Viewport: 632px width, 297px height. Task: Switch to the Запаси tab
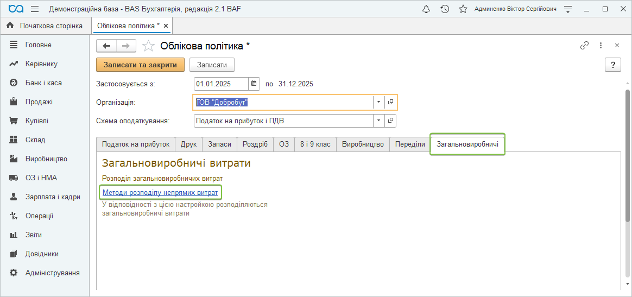(x=219, y=144)
